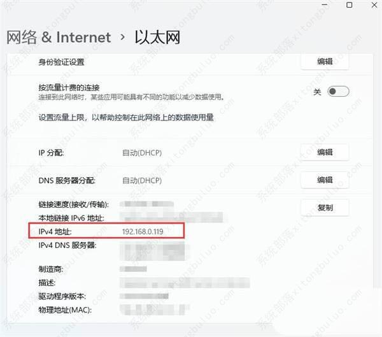382x337 pixels.
Task: Open 编辑 for DNS 服务器分配
Action: pyautogui.click(x=325, y=180)
